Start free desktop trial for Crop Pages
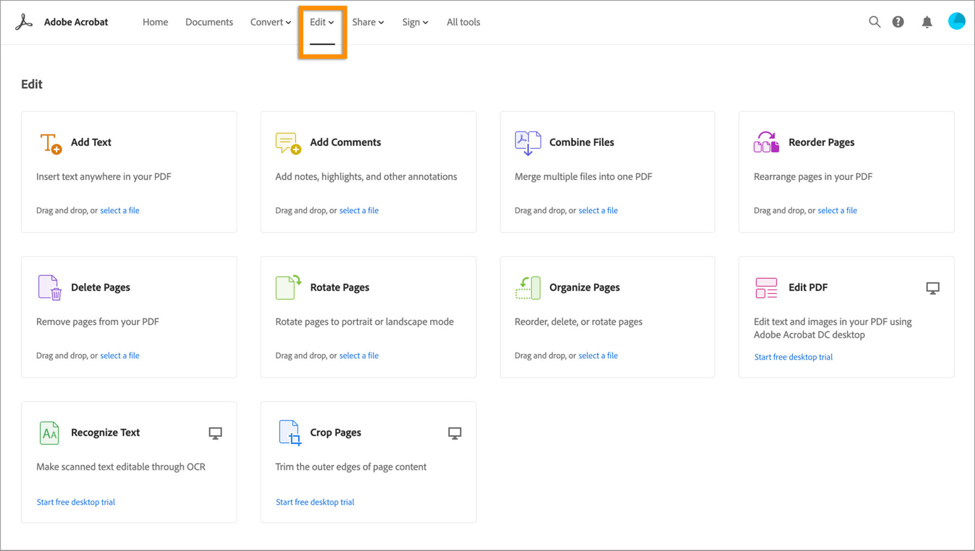The image size is (975, 551). (x=315, y=502)
